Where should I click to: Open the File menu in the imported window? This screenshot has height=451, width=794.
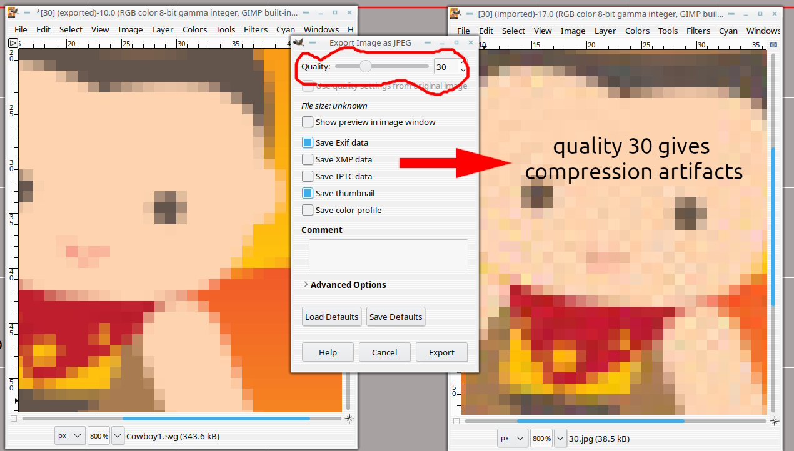[x=463, y=31]
